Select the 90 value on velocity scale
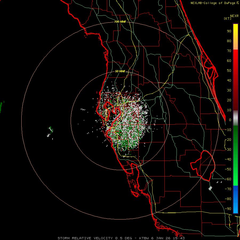The height and width of the screenshot is (240, 240). pyautogui.click(x=229, y=31)
